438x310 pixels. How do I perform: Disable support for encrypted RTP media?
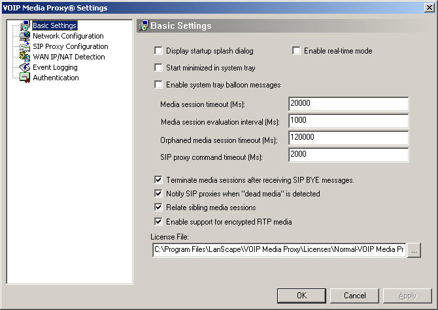(x=158, y=222)
